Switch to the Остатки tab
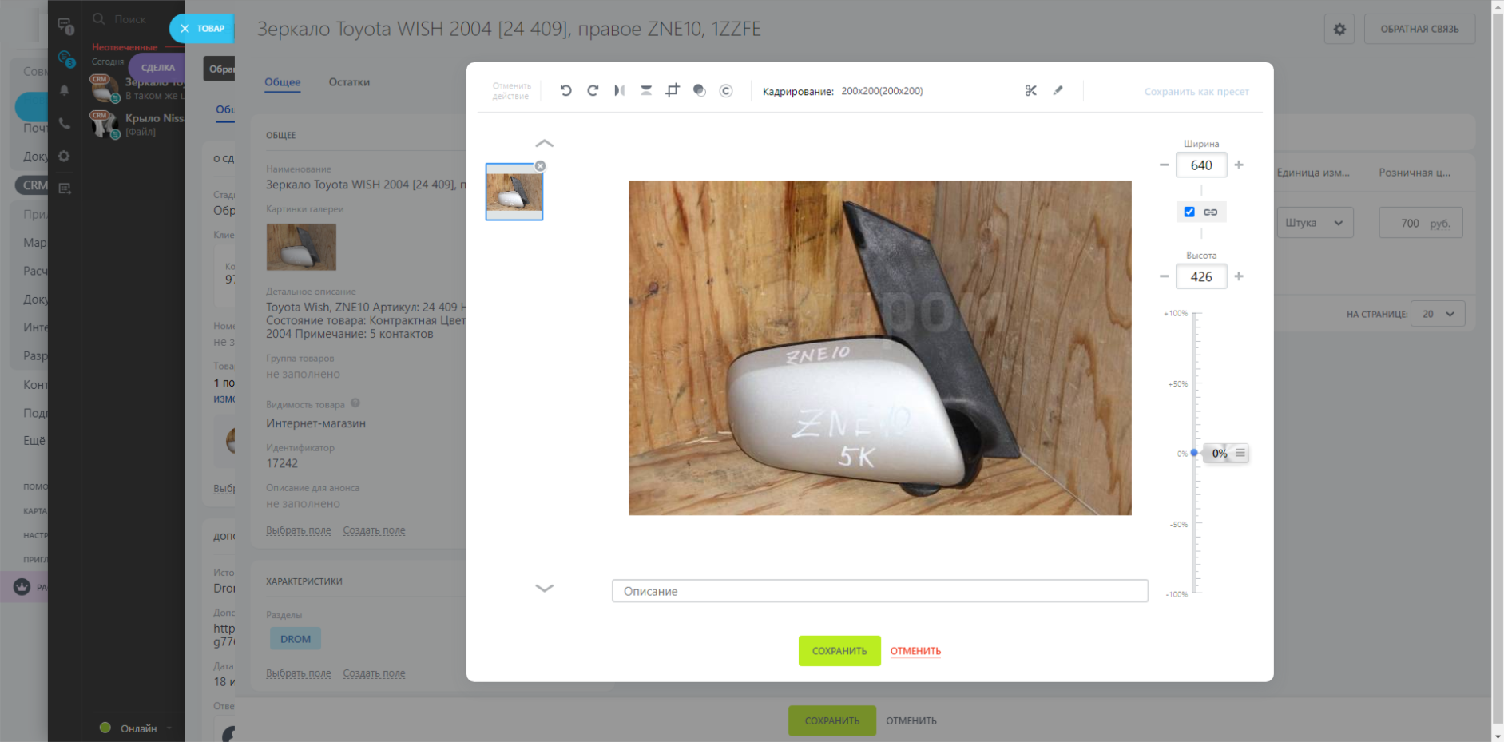This screenshot has width=1504, height=742. [x=349, y=82]
